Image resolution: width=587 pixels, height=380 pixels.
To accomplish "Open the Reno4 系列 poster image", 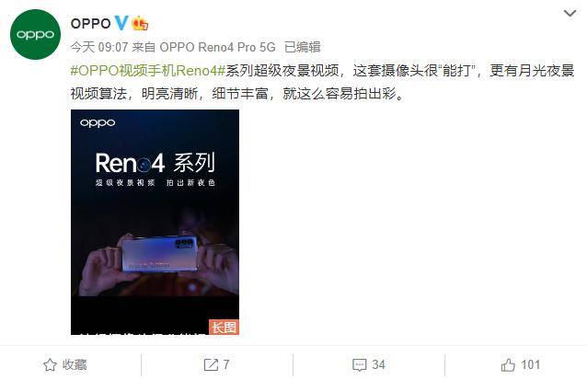I will tap(155, 222).
